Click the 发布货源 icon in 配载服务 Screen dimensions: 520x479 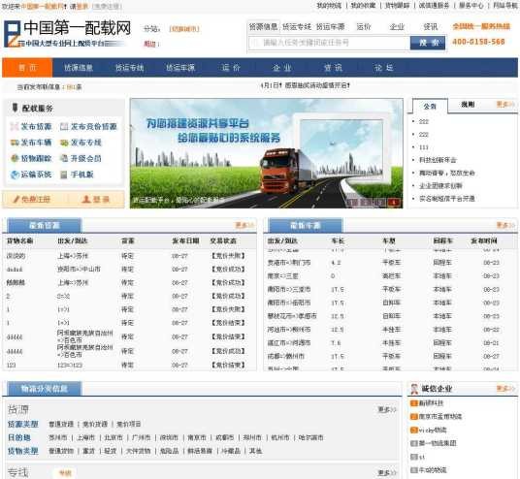pyautogui.click(x=14, y=126)
